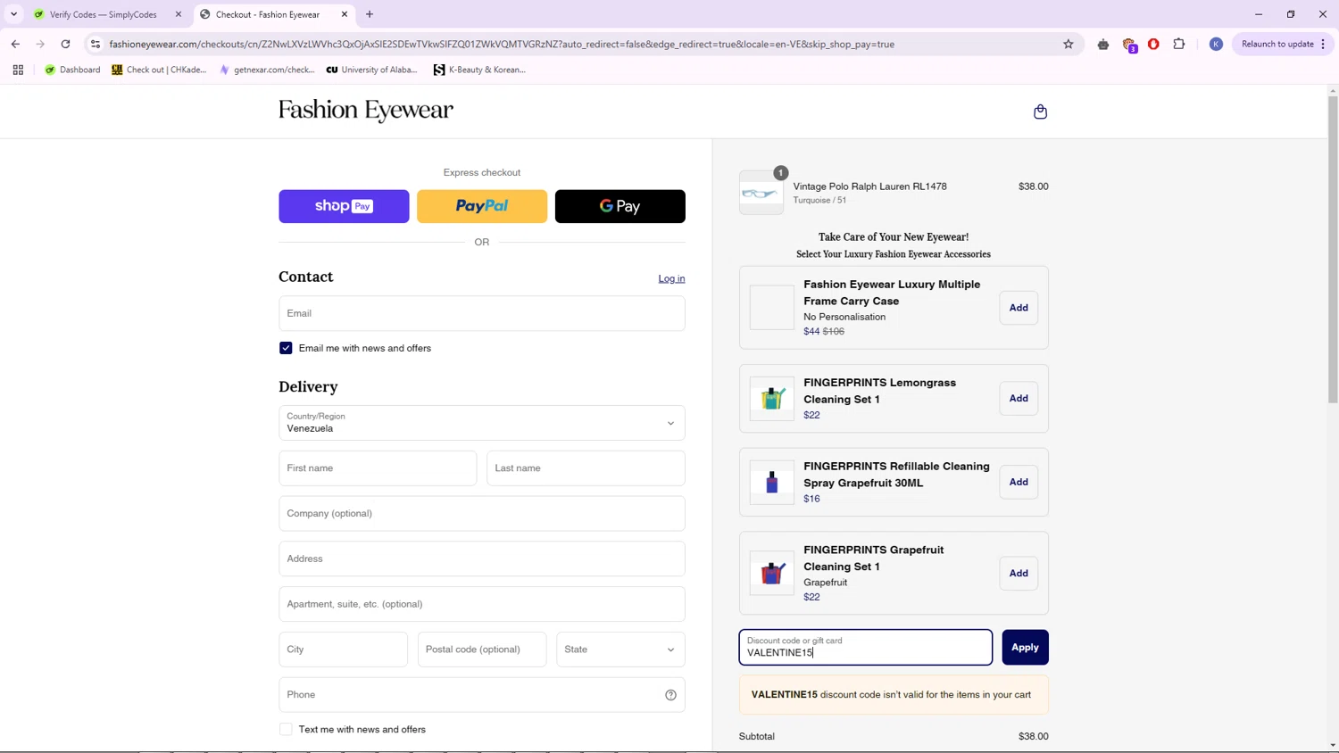Click the first dark extension icon in toolbar

pos(1103,44)
